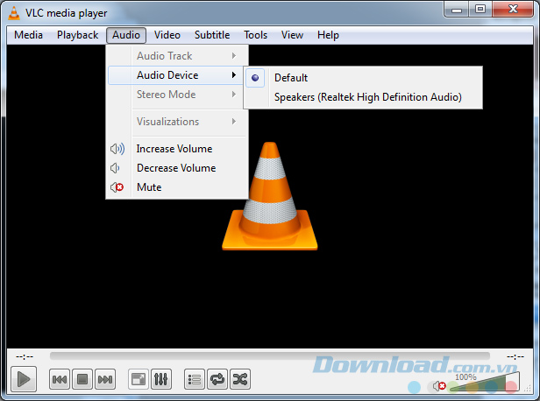The image size is (540, 401).
Task: Adjust the 100% volume slider
Action: coord(485,383)
